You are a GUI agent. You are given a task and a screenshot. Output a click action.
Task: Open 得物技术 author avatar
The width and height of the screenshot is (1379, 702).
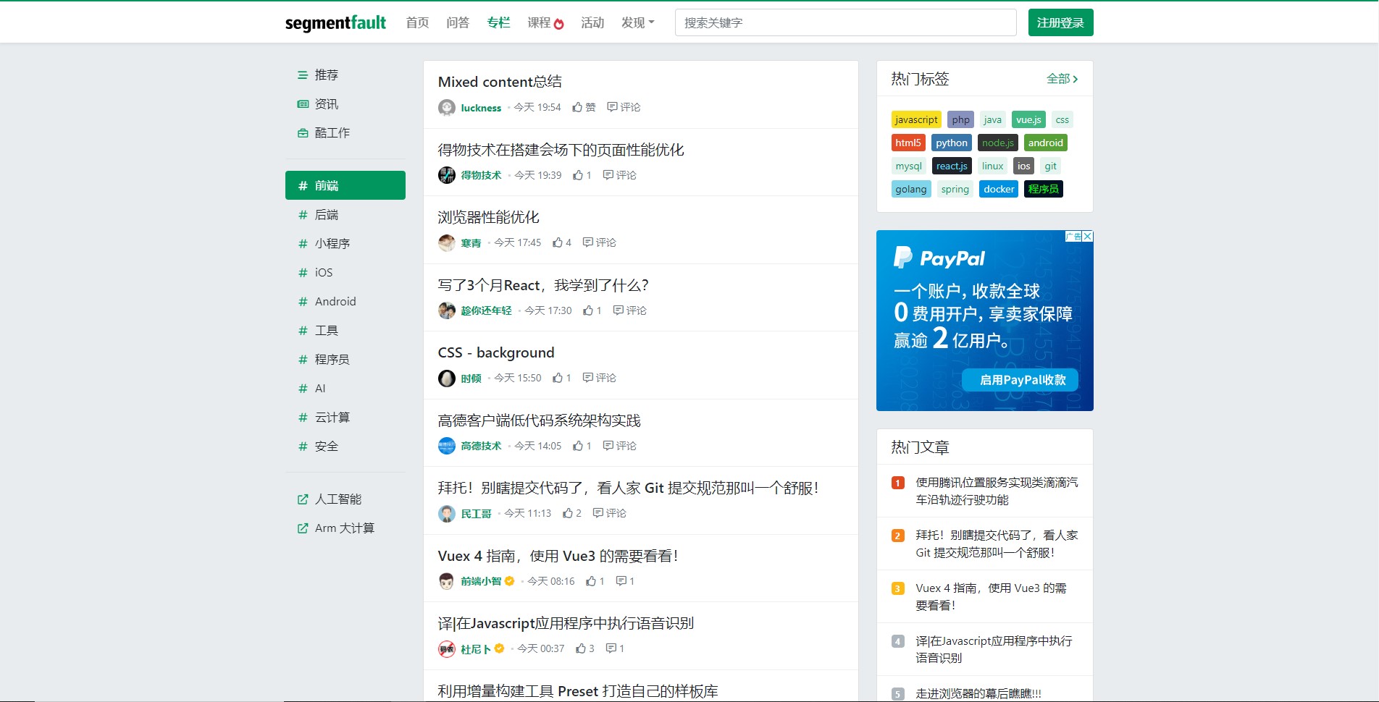tap(447, 175)
